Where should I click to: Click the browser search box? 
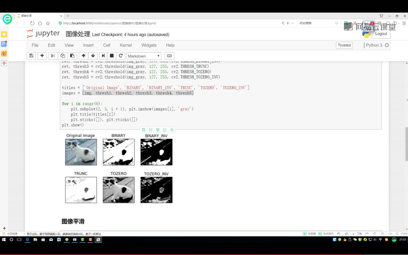point(316,23)
